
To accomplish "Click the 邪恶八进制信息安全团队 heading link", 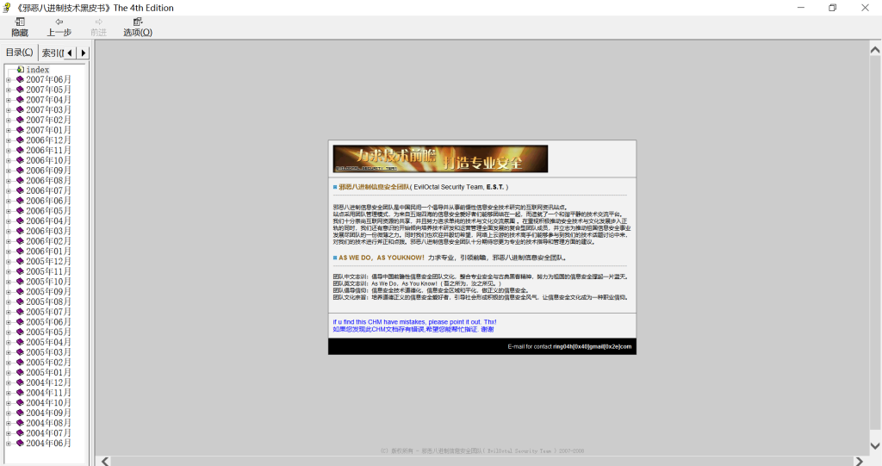I will (374, 187).
